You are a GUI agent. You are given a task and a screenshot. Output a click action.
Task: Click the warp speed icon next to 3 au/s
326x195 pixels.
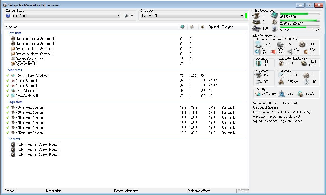point(300,94)
